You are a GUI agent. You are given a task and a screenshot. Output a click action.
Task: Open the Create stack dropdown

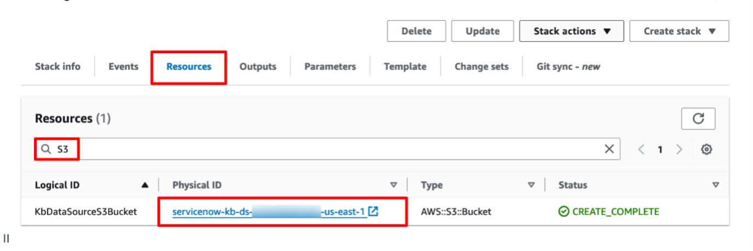pyautogui.click(x=679, y=31)
